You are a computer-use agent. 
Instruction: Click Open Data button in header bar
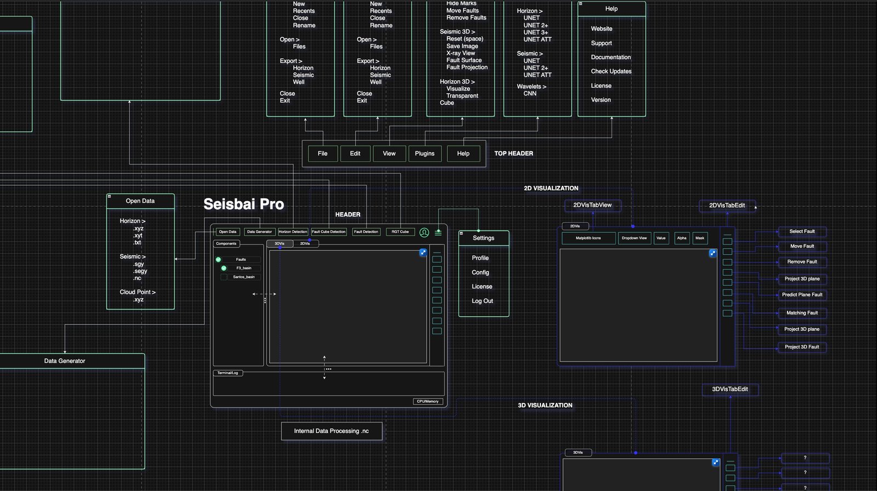click(x=227, y=232)
